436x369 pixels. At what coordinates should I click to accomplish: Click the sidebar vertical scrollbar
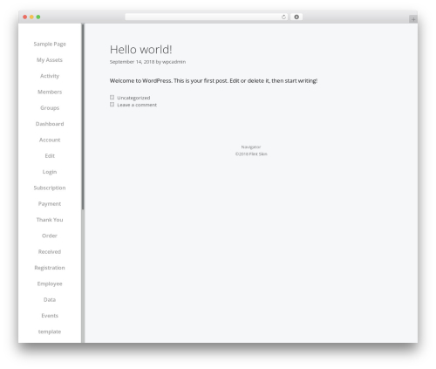pos(83,117)
